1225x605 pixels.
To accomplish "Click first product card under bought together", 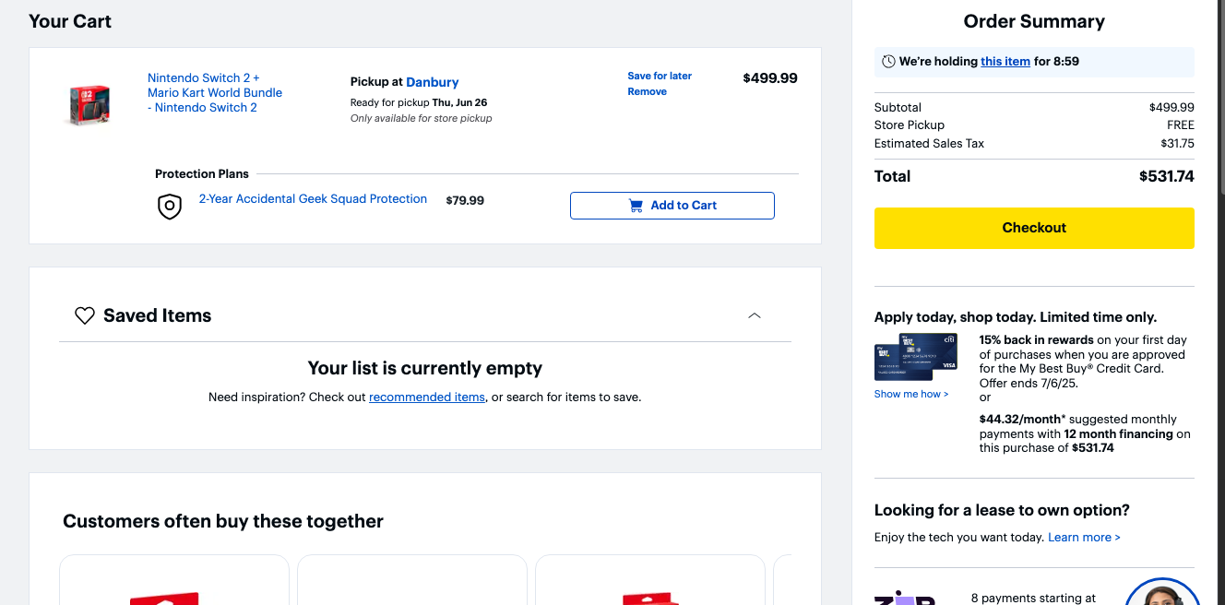I will pos(174,580).
